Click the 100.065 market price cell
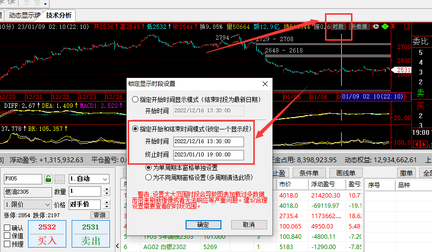The height and width of the screenshot is (252, 432). tap(290, 227)
